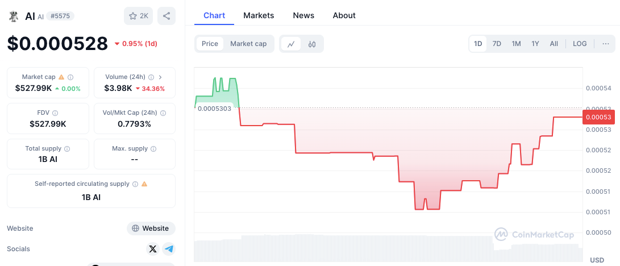Switch to the Markets tab
620x266 pixels.
coord(259,15)
